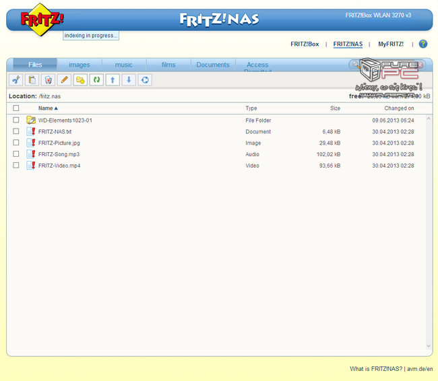Refresh file list with green arrows icon

(96, 80)
